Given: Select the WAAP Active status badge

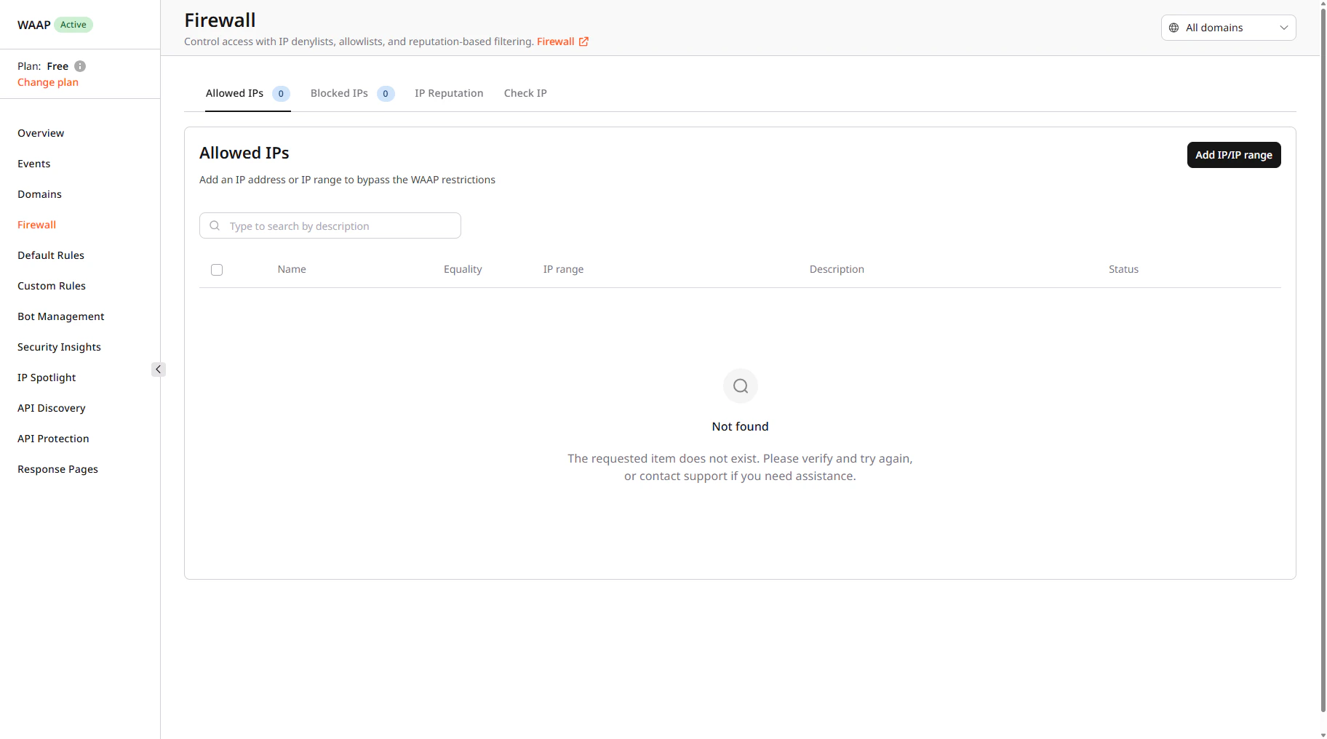Looking at the screenshot, I should (73, 24).
